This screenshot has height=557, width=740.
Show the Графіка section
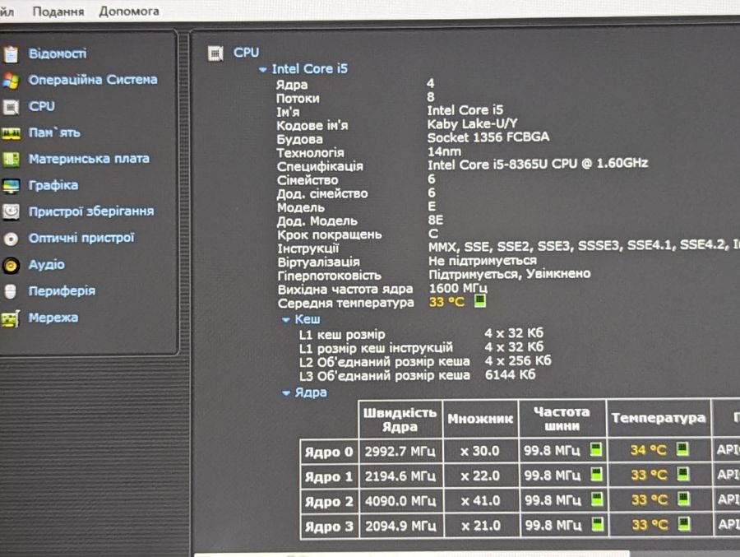[53, 185]
